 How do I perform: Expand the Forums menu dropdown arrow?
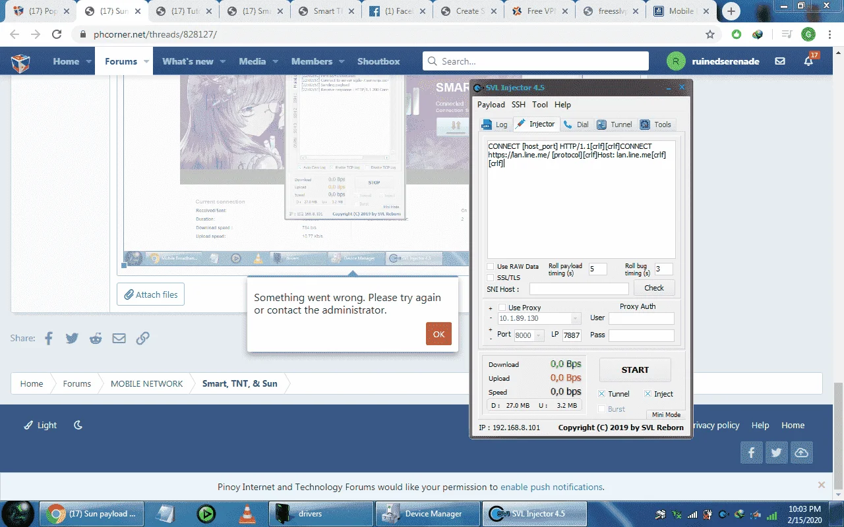146,61
